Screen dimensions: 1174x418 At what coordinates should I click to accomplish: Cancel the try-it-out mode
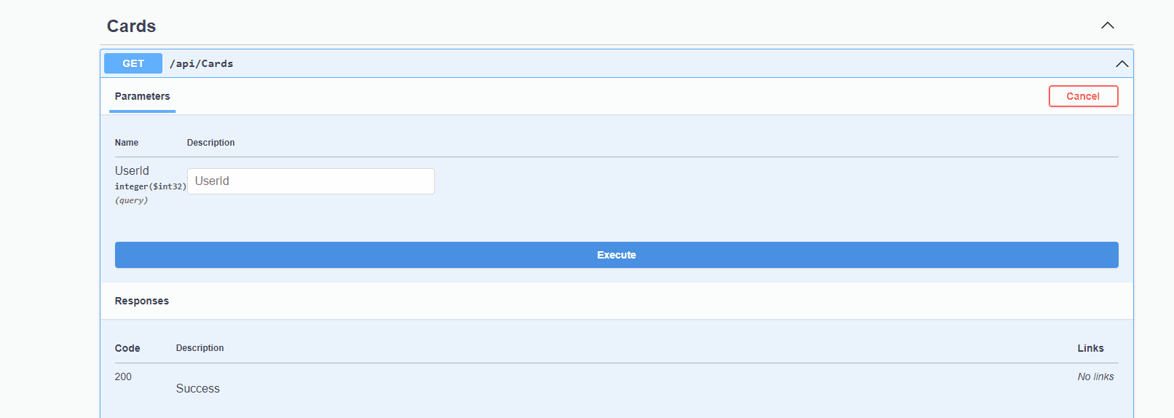(x=1083, y=96)
